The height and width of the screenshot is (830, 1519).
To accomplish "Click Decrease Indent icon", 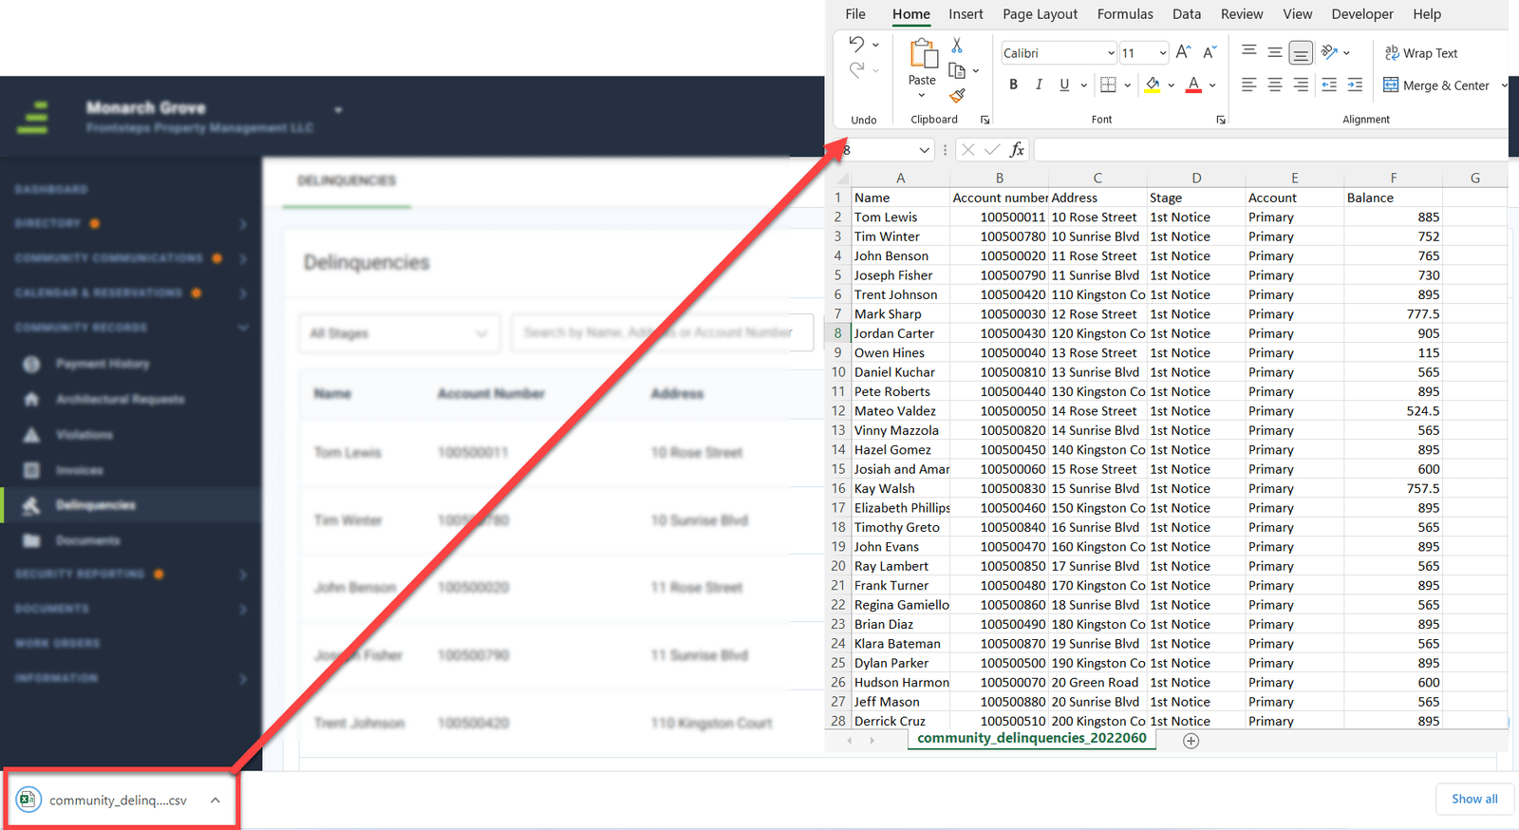I will [1329, 85].
